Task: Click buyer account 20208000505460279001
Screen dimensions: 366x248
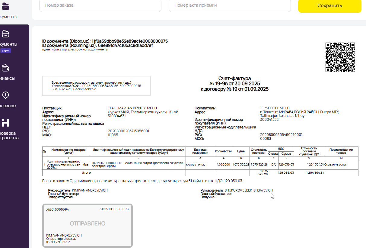Action: point(281,135)
